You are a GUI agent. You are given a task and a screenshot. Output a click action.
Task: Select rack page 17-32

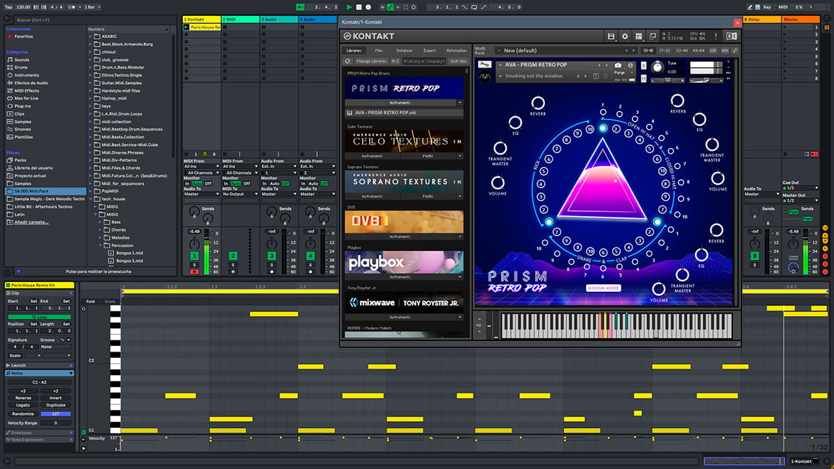pyautogui.click(x=665, y=51)
